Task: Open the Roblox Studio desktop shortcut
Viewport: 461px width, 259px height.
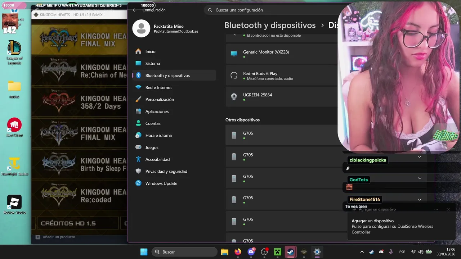Action: pyautogui.click(x=14, y=205)
